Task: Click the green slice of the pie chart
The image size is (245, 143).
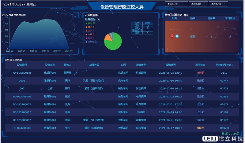Action: (x=114, y=43)
